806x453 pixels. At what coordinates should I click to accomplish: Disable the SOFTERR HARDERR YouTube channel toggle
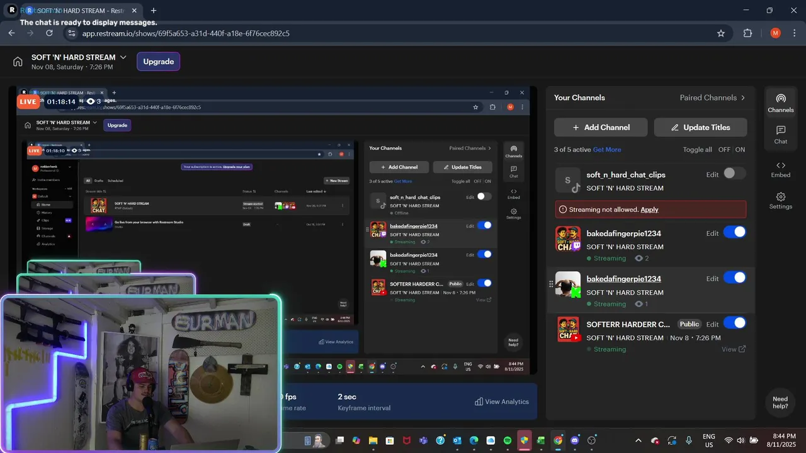coord(734,323)
